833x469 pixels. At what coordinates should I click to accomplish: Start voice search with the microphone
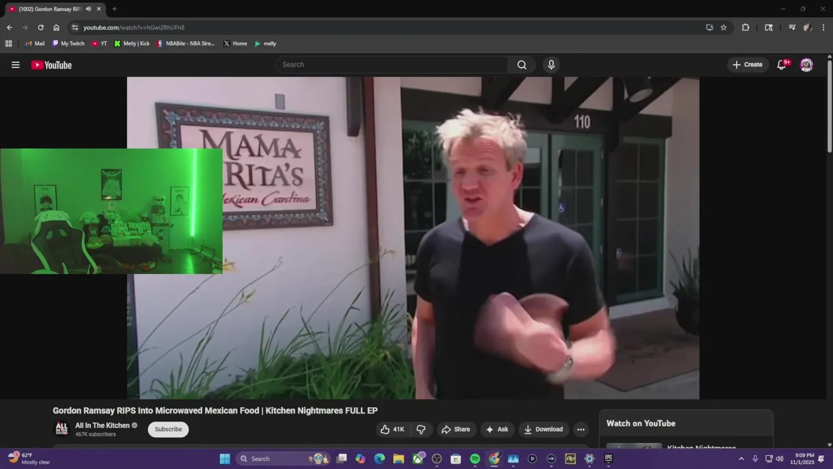(551, 64)
